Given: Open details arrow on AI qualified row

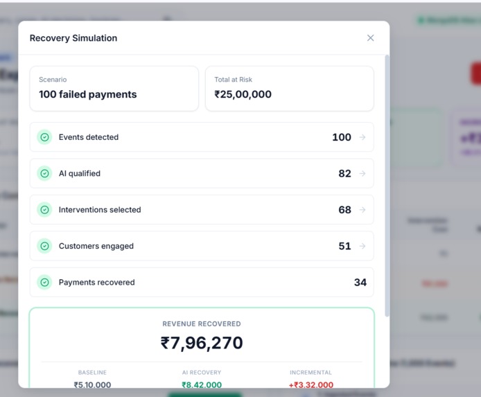Looking at the screenshot, I should [362, 173].
